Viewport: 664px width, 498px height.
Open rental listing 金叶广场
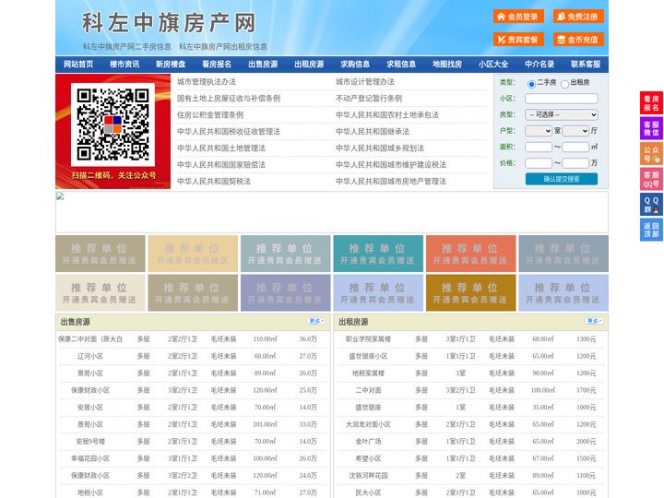point(368,441)
